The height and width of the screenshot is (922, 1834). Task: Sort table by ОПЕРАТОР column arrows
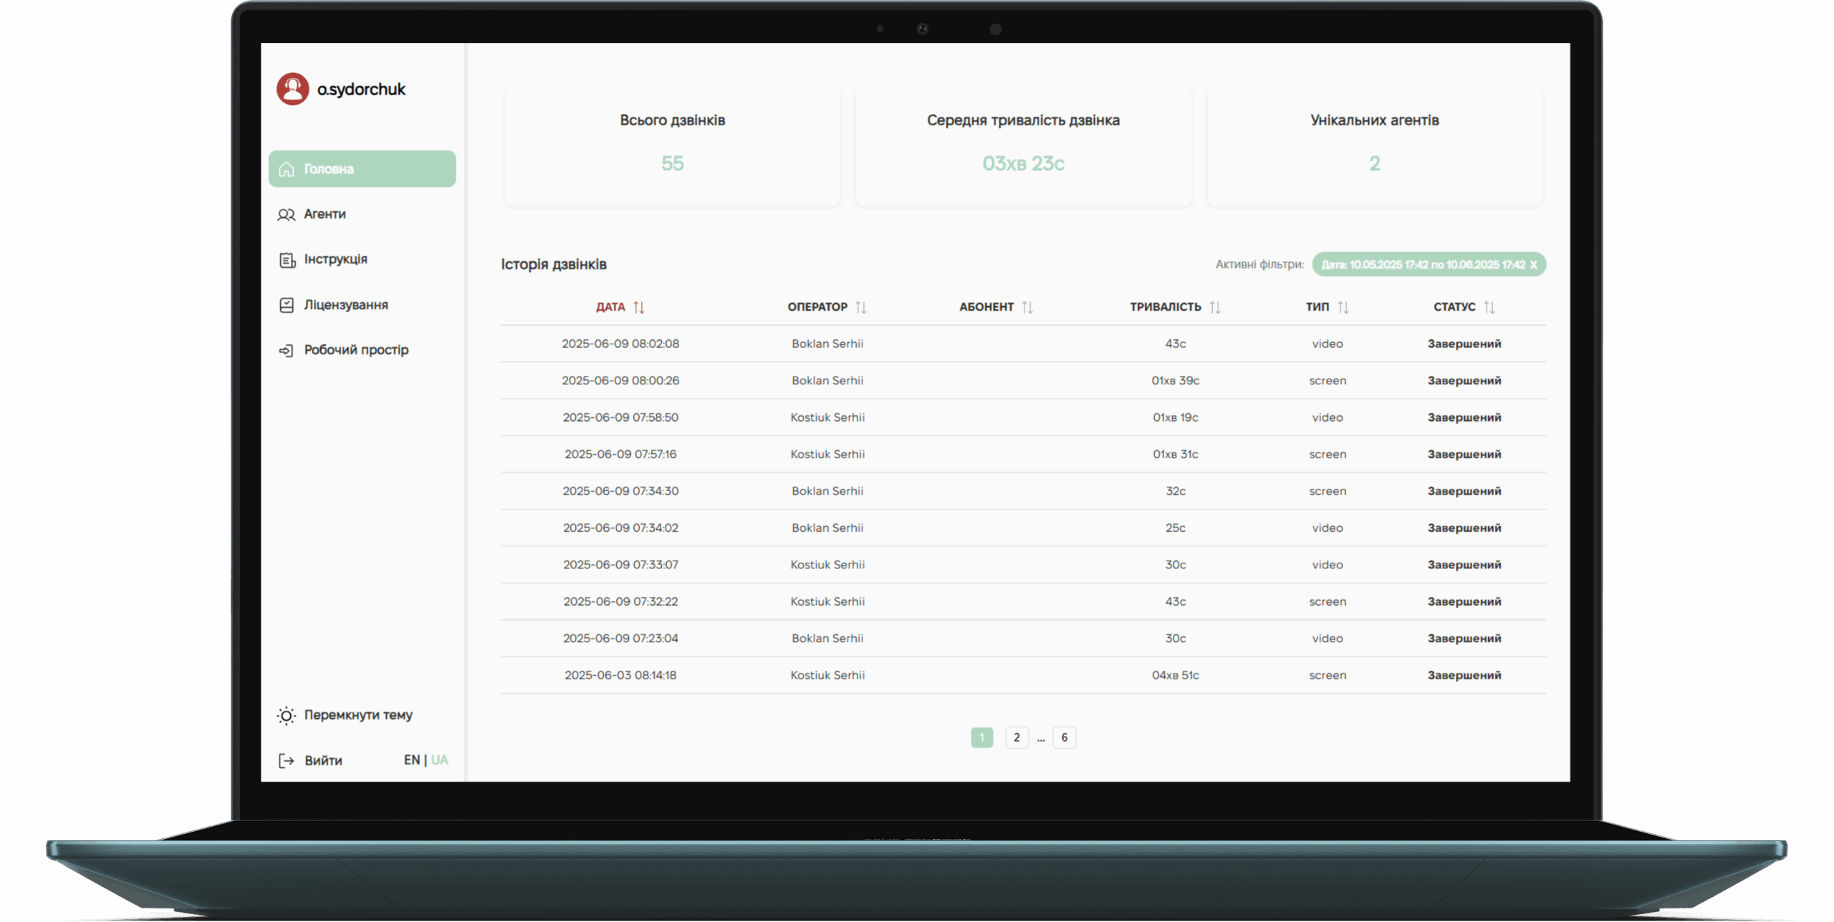pos(861,307)
